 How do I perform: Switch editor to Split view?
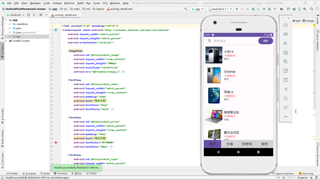pyautogui.click(x=297, y=21)
